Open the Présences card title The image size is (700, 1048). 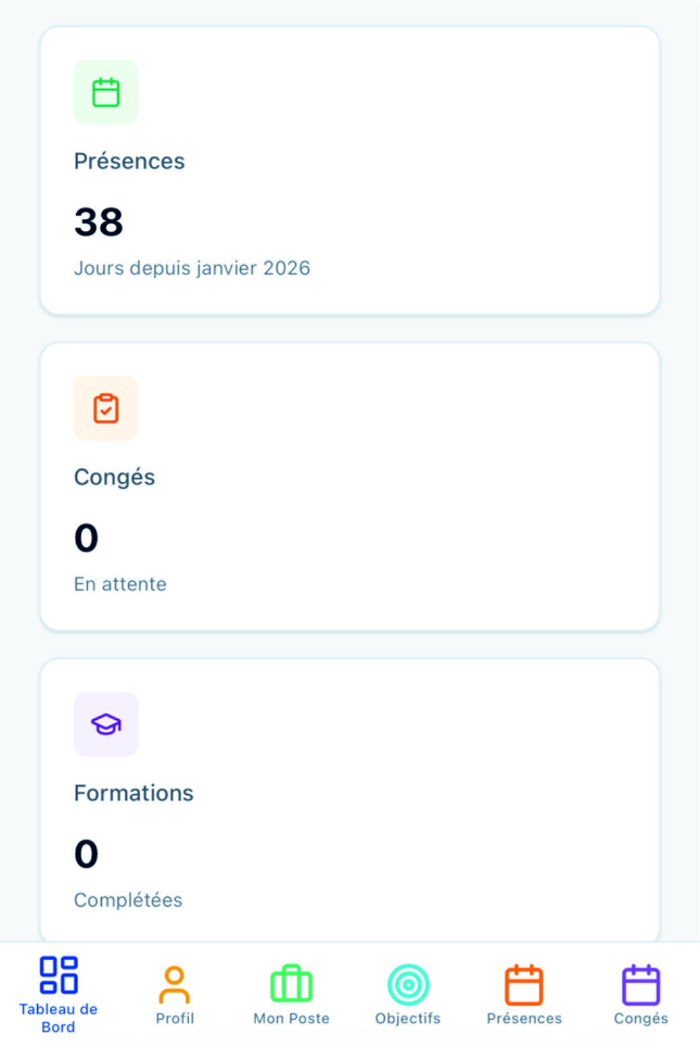(129, 161)
